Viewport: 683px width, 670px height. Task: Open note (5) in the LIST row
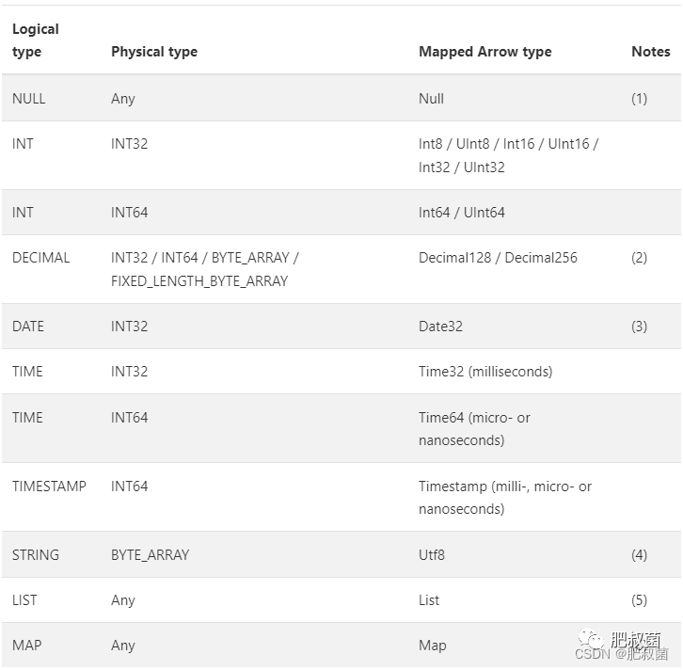(x=639, y=600)
